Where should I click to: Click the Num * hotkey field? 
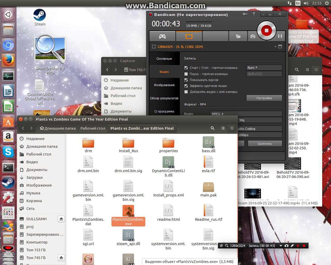click(264, 68)
